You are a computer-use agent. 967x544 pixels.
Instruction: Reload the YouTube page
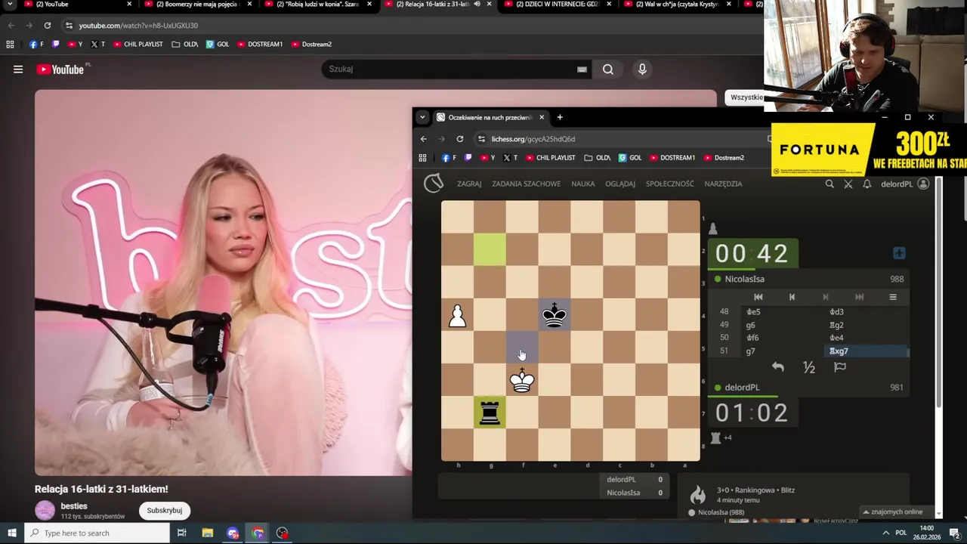point(47,25)
